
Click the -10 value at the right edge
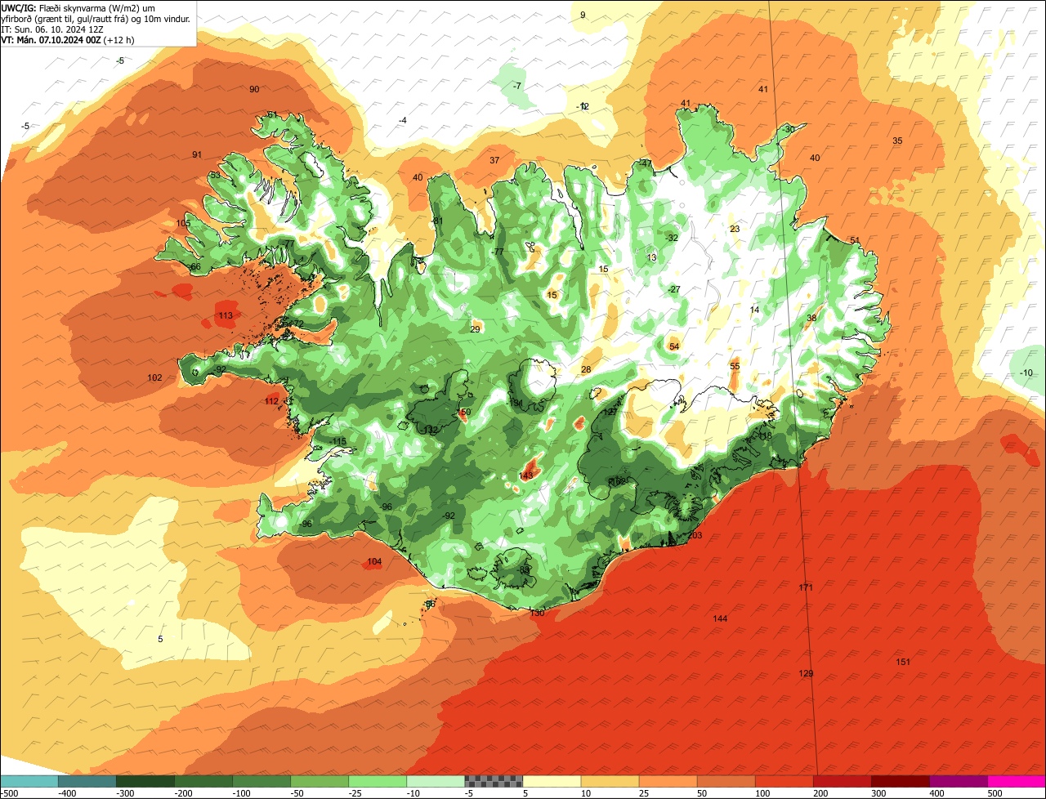click(1026, 373)
